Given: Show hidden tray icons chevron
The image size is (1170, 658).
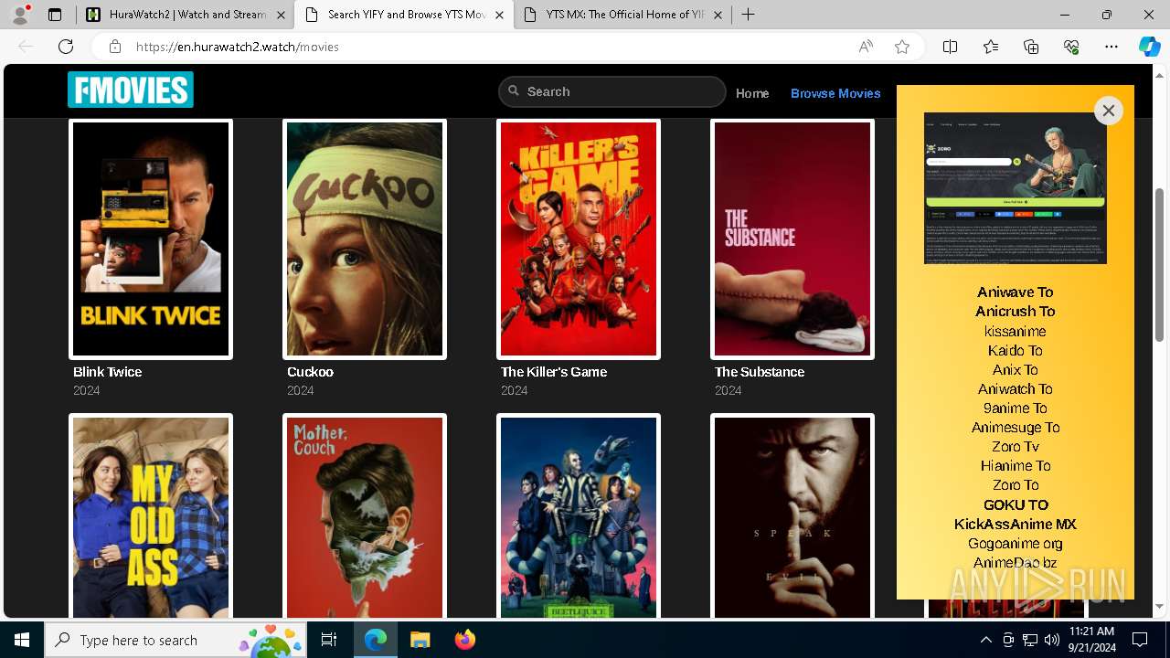Looking at the screenshot, I should tap(985, 640).
